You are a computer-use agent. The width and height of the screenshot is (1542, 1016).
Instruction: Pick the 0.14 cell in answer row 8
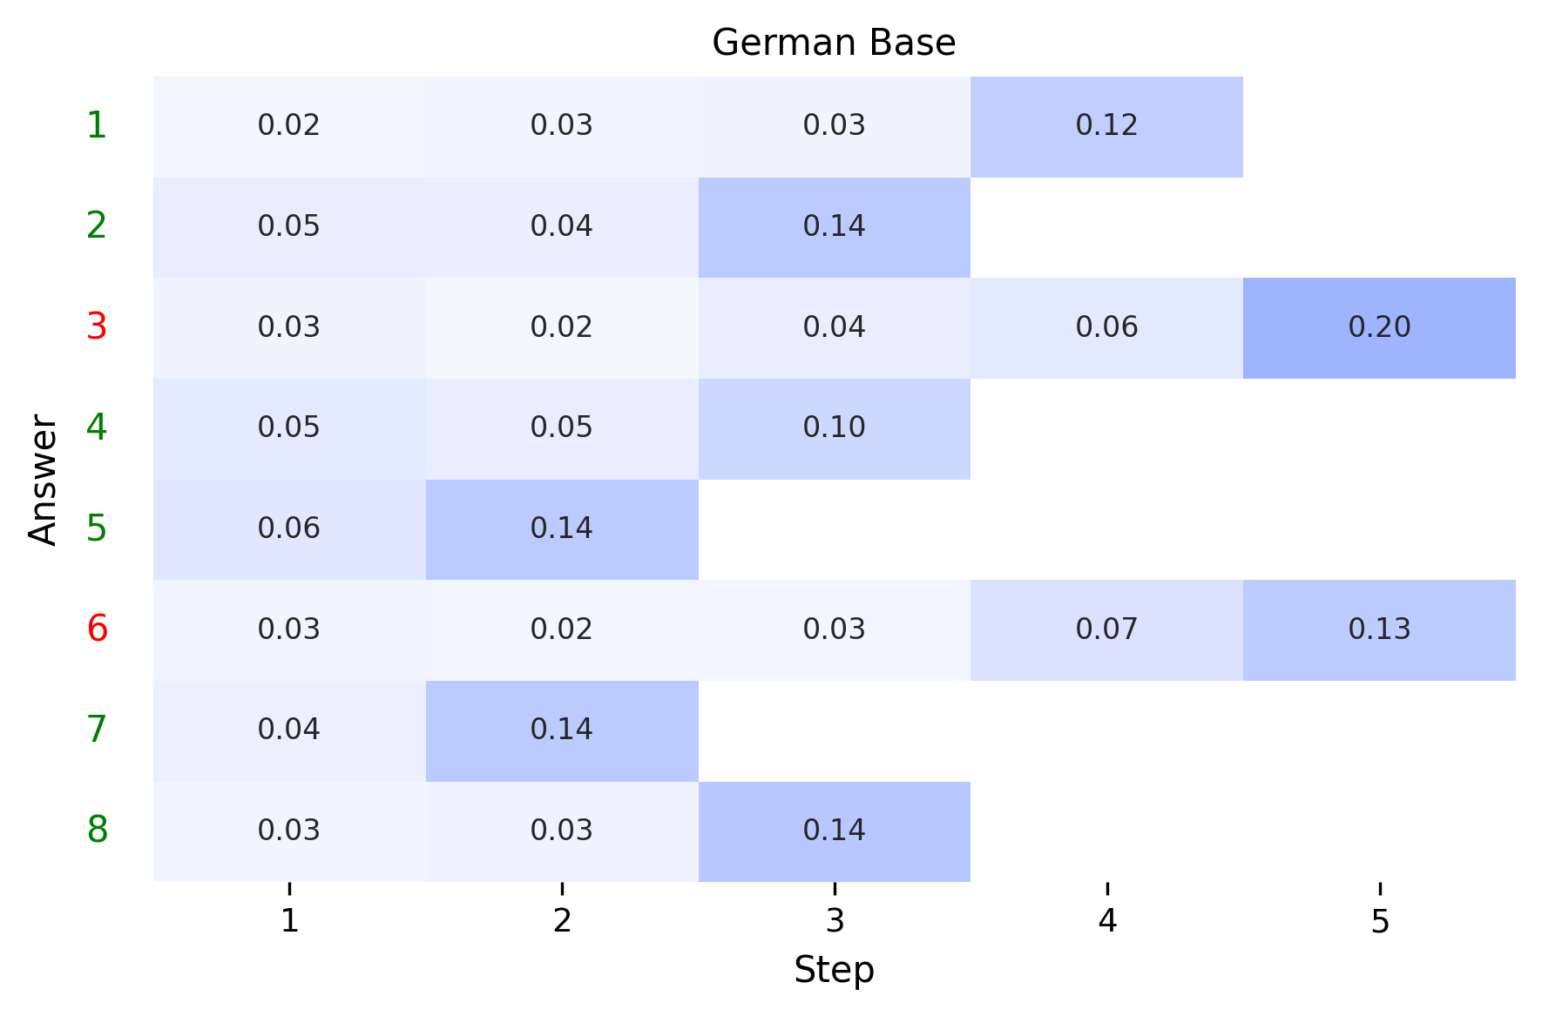click(x=834, y=831)
